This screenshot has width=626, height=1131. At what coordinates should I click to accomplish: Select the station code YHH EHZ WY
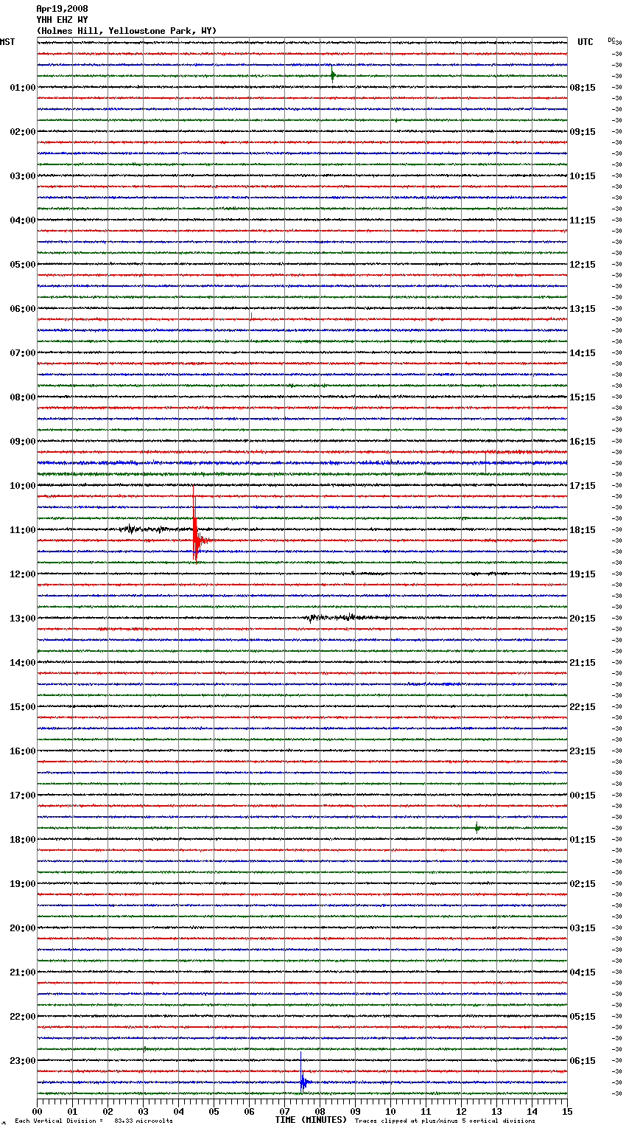[62, 20]
